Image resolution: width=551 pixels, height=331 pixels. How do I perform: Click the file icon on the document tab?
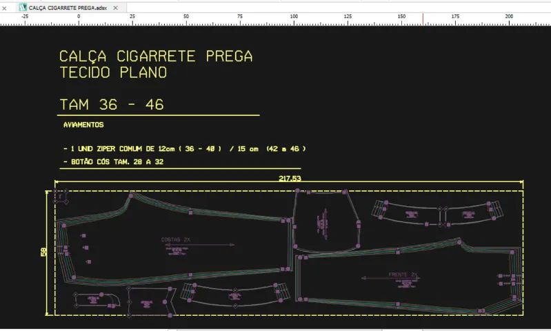[x=23, y=7]
